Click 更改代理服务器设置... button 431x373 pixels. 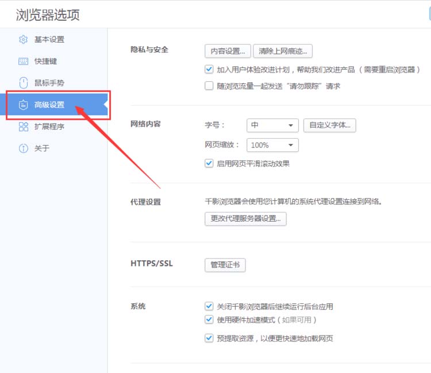[x=245, y=219]
